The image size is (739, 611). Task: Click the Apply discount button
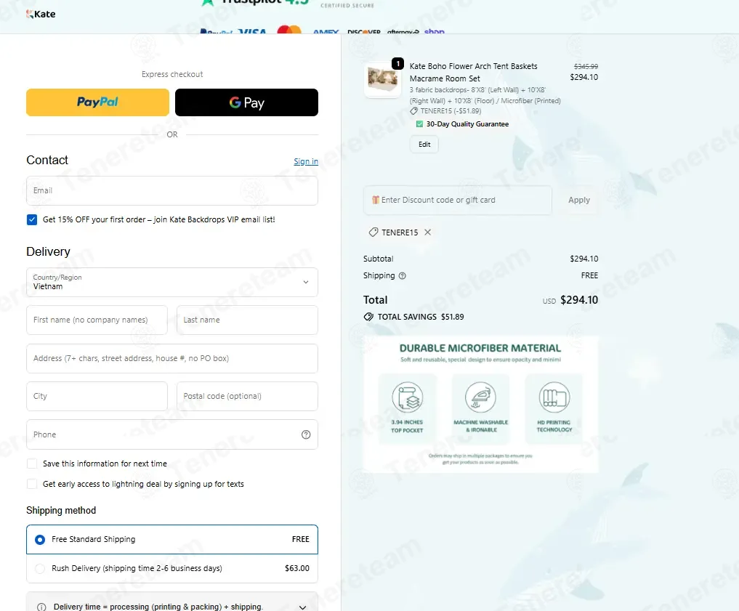(x=578, y=200)
